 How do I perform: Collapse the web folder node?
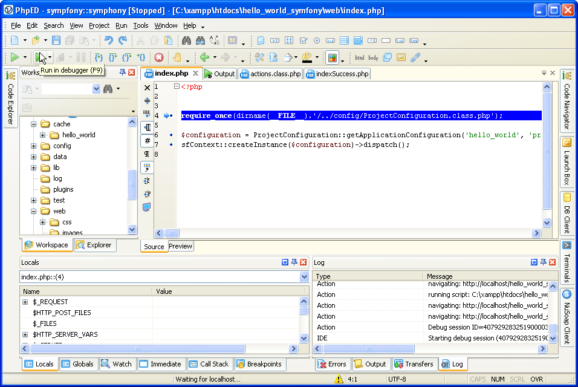34,211
